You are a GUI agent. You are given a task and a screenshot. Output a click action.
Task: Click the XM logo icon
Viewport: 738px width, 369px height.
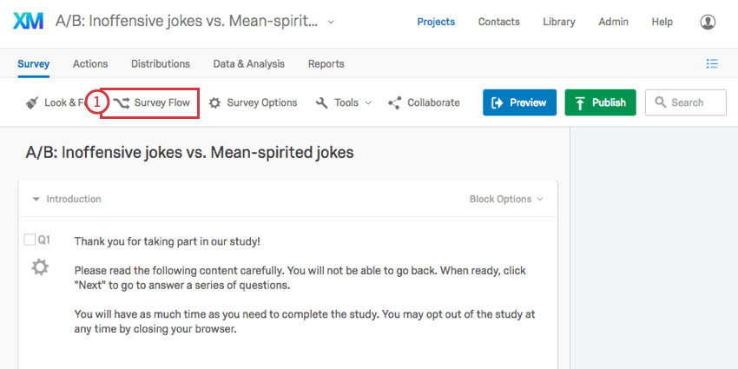point(29,21)
